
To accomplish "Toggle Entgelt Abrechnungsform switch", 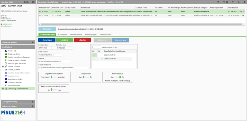I will point(53,77).
